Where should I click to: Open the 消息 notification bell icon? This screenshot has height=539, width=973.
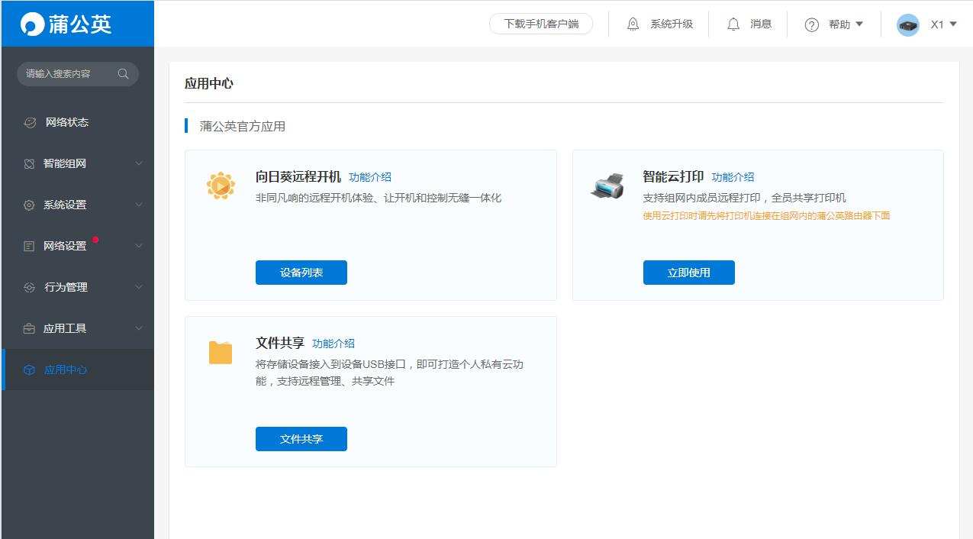pos(733,24)
